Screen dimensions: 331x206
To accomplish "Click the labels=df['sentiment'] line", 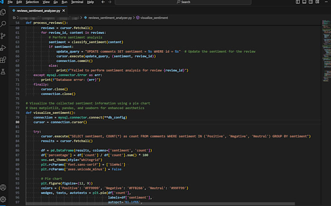I will 130,198.
